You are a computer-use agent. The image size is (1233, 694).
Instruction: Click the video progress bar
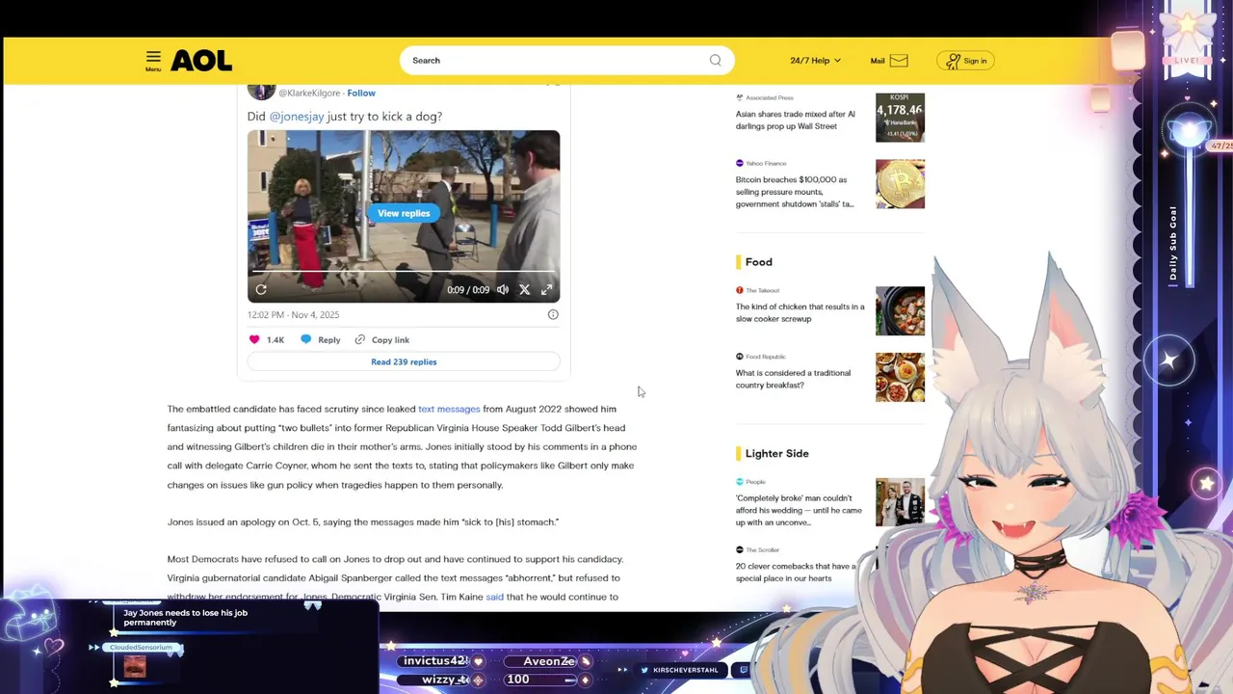[404, 273]
